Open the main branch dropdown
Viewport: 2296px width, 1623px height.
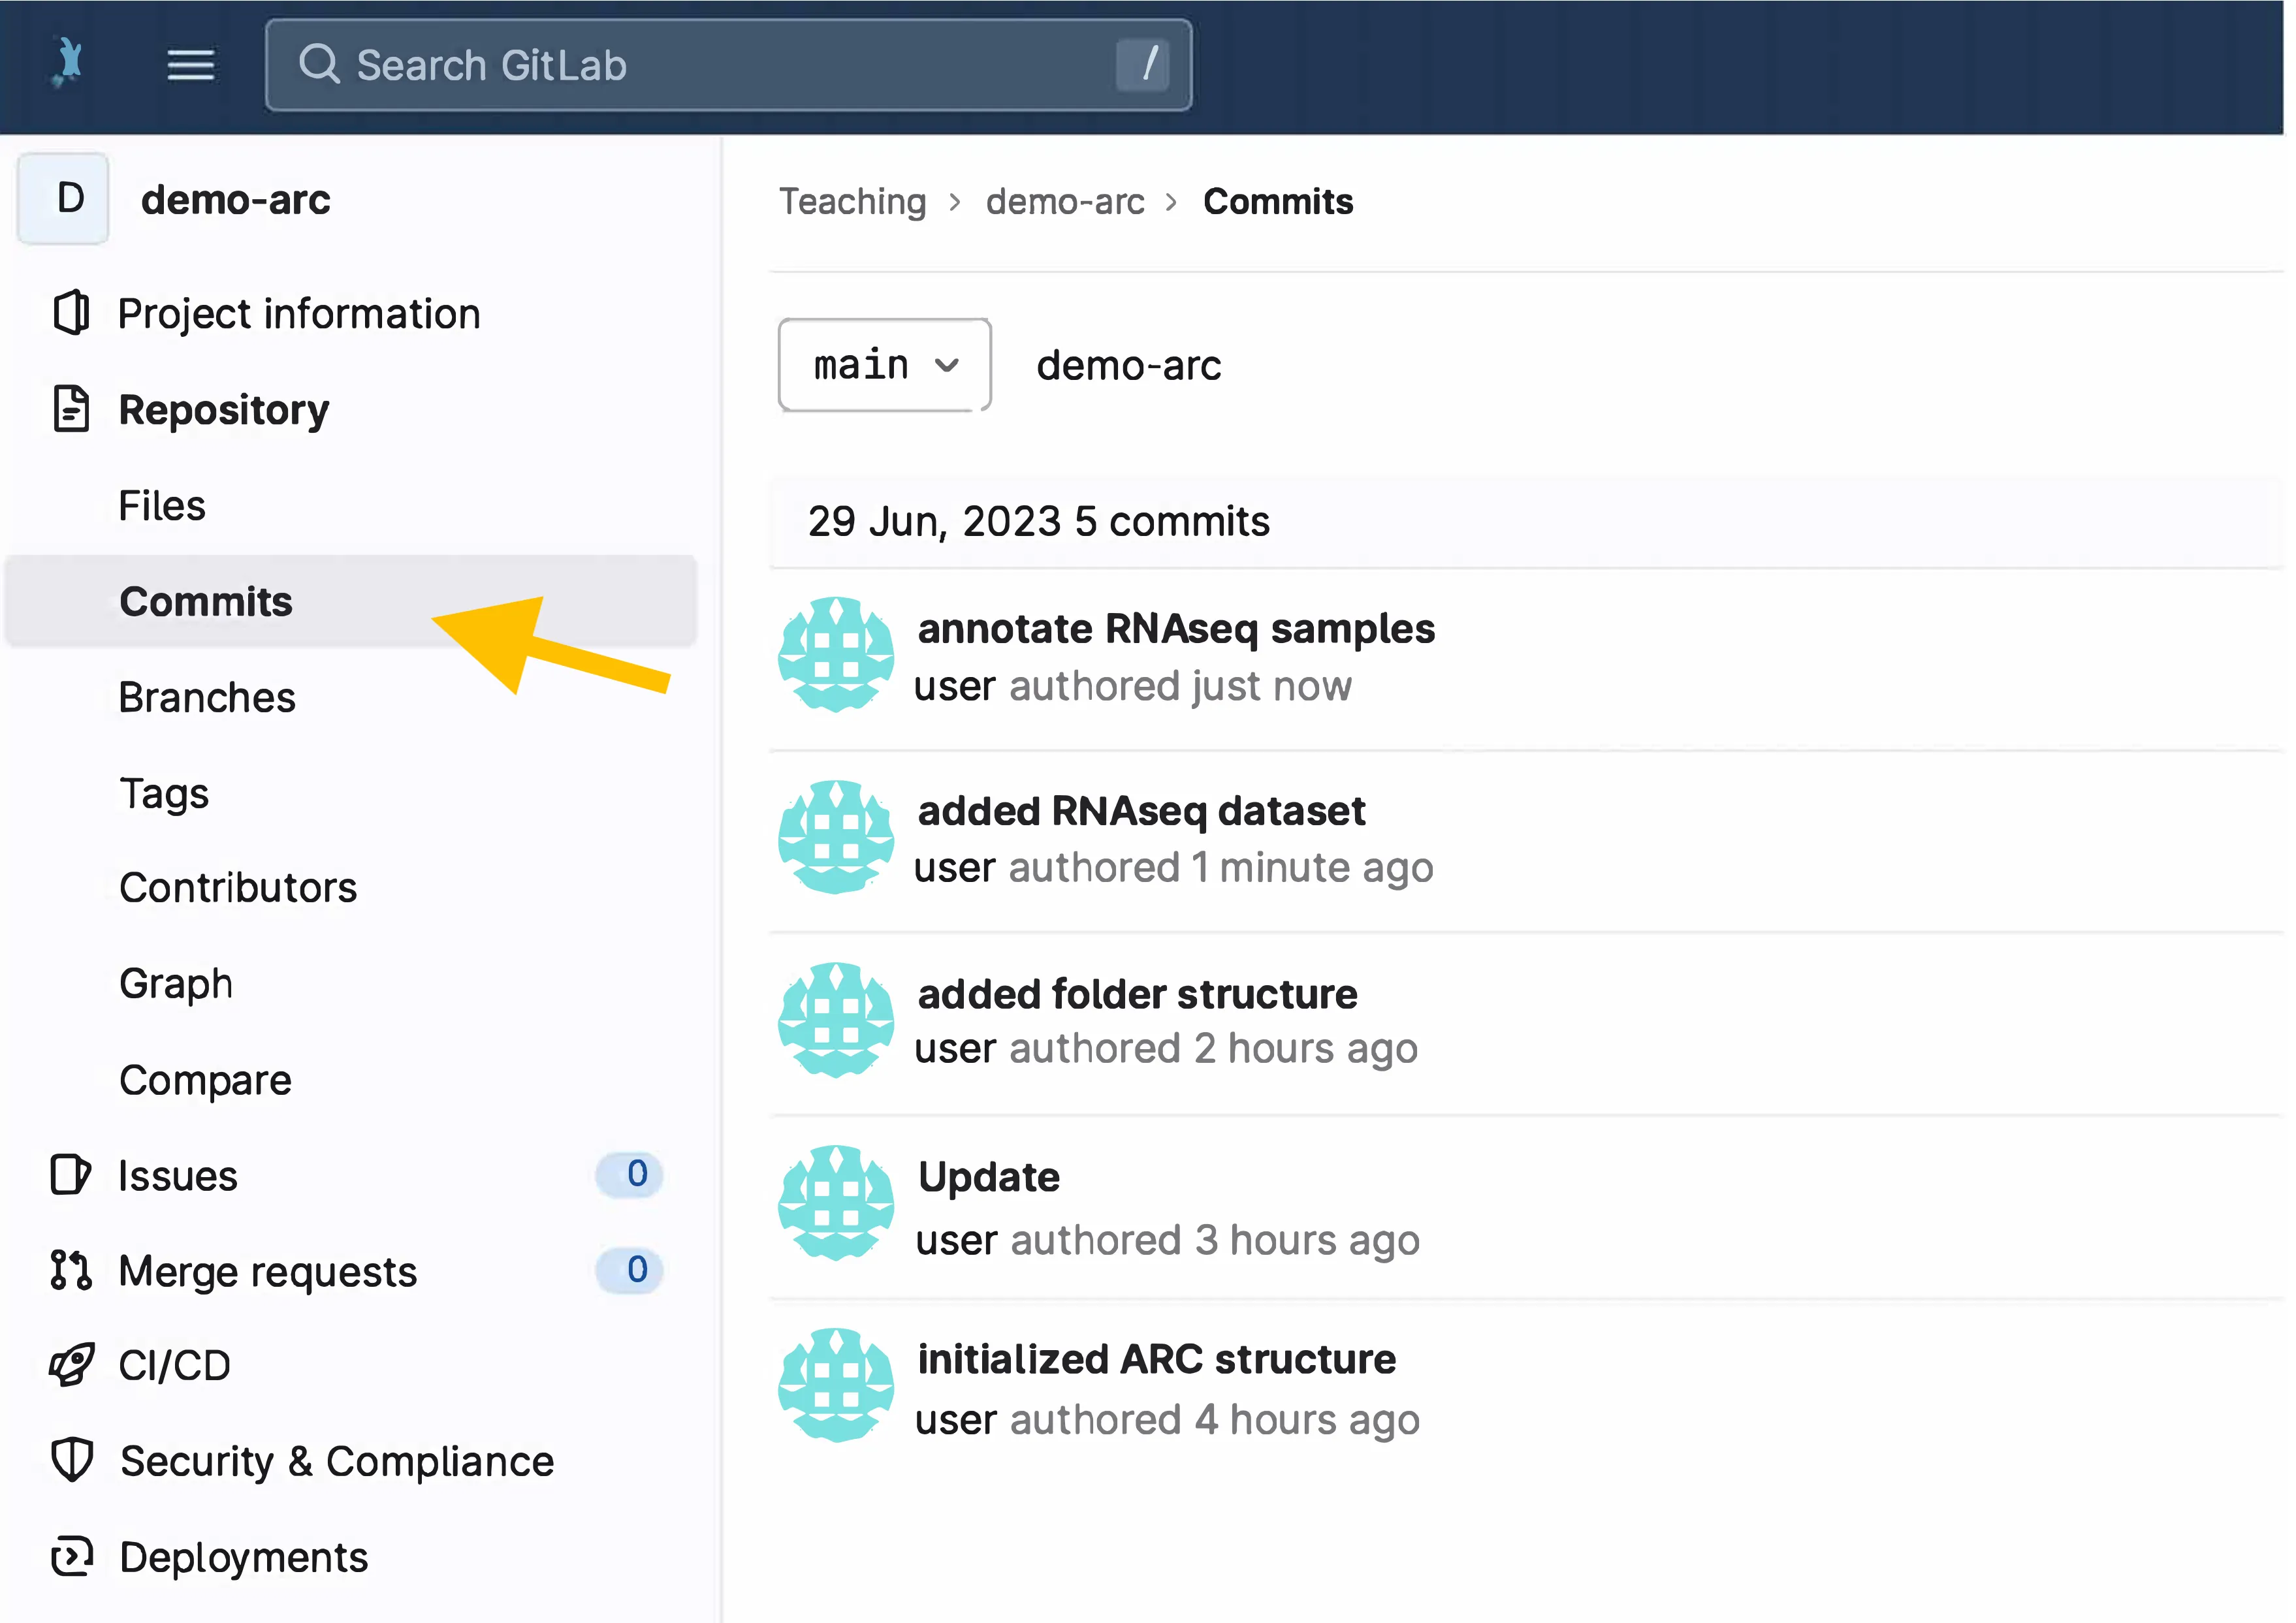[885, 365]
